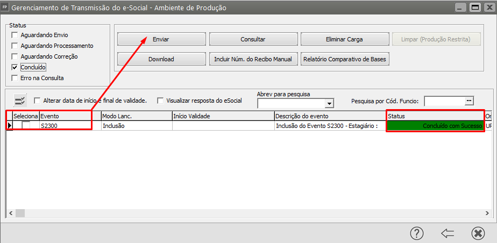Enable the Erro na Consulta filter
497x243 pixels.
tap(15, 78)
